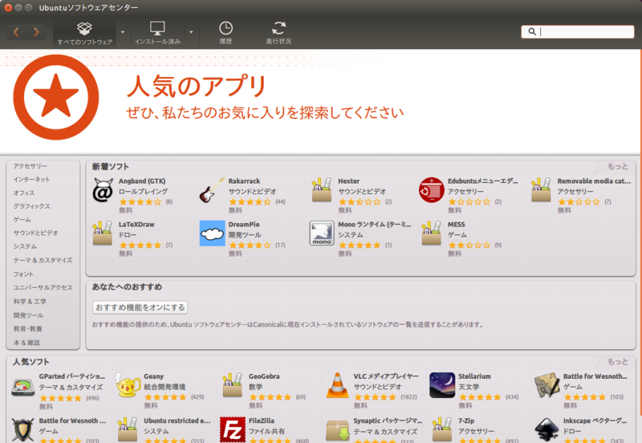This screenshot has width=642, height=443.
Task: Select ゲーム category in sidebar
Action: click(22, 219)
